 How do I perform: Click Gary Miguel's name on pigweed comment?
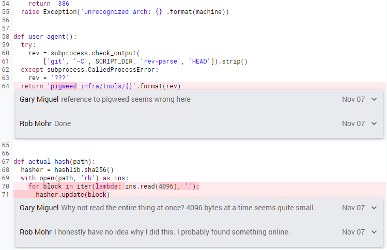(x=39, y=99)
